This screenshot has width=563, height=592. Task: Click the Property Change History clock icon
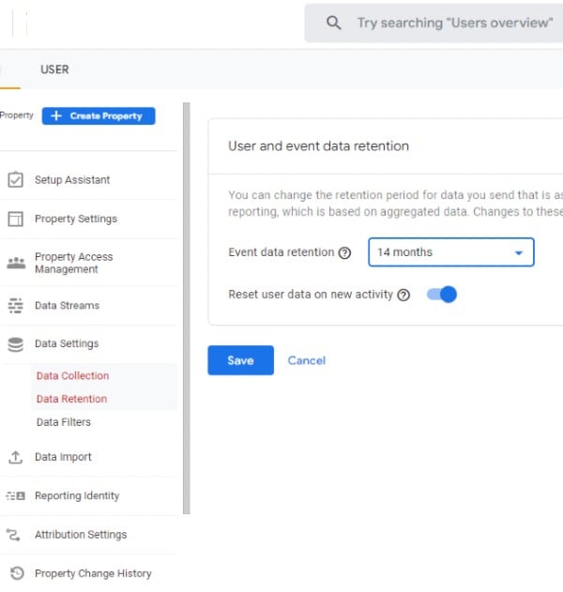tap(16, 573)
